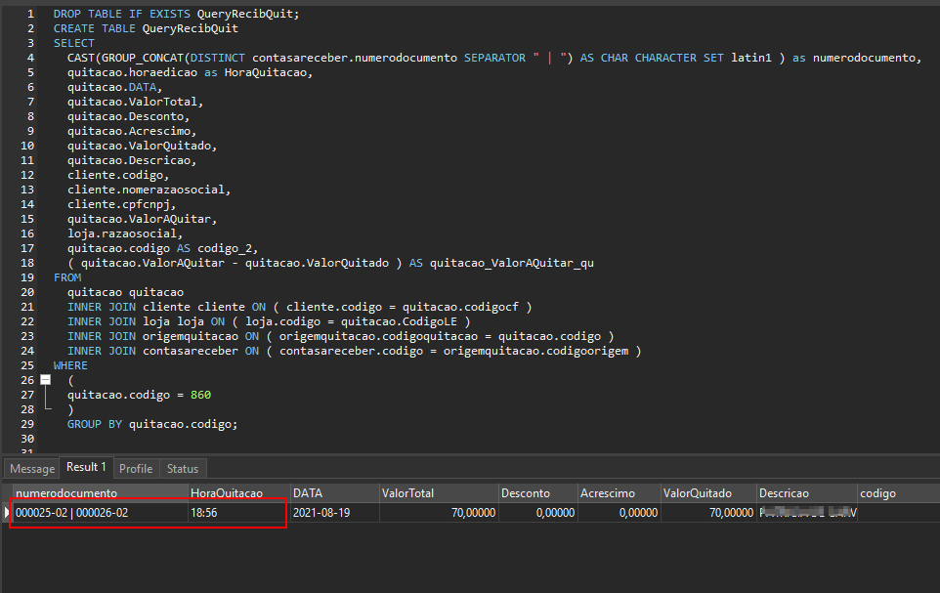Select the ValorQuitado cell 70,00000
The width and height of the screenshot is (940, 593).
point(708,513)
